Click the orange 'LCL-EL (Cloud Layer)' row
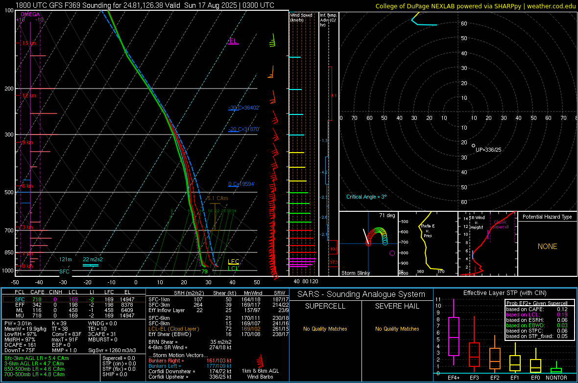 (218, 329)
